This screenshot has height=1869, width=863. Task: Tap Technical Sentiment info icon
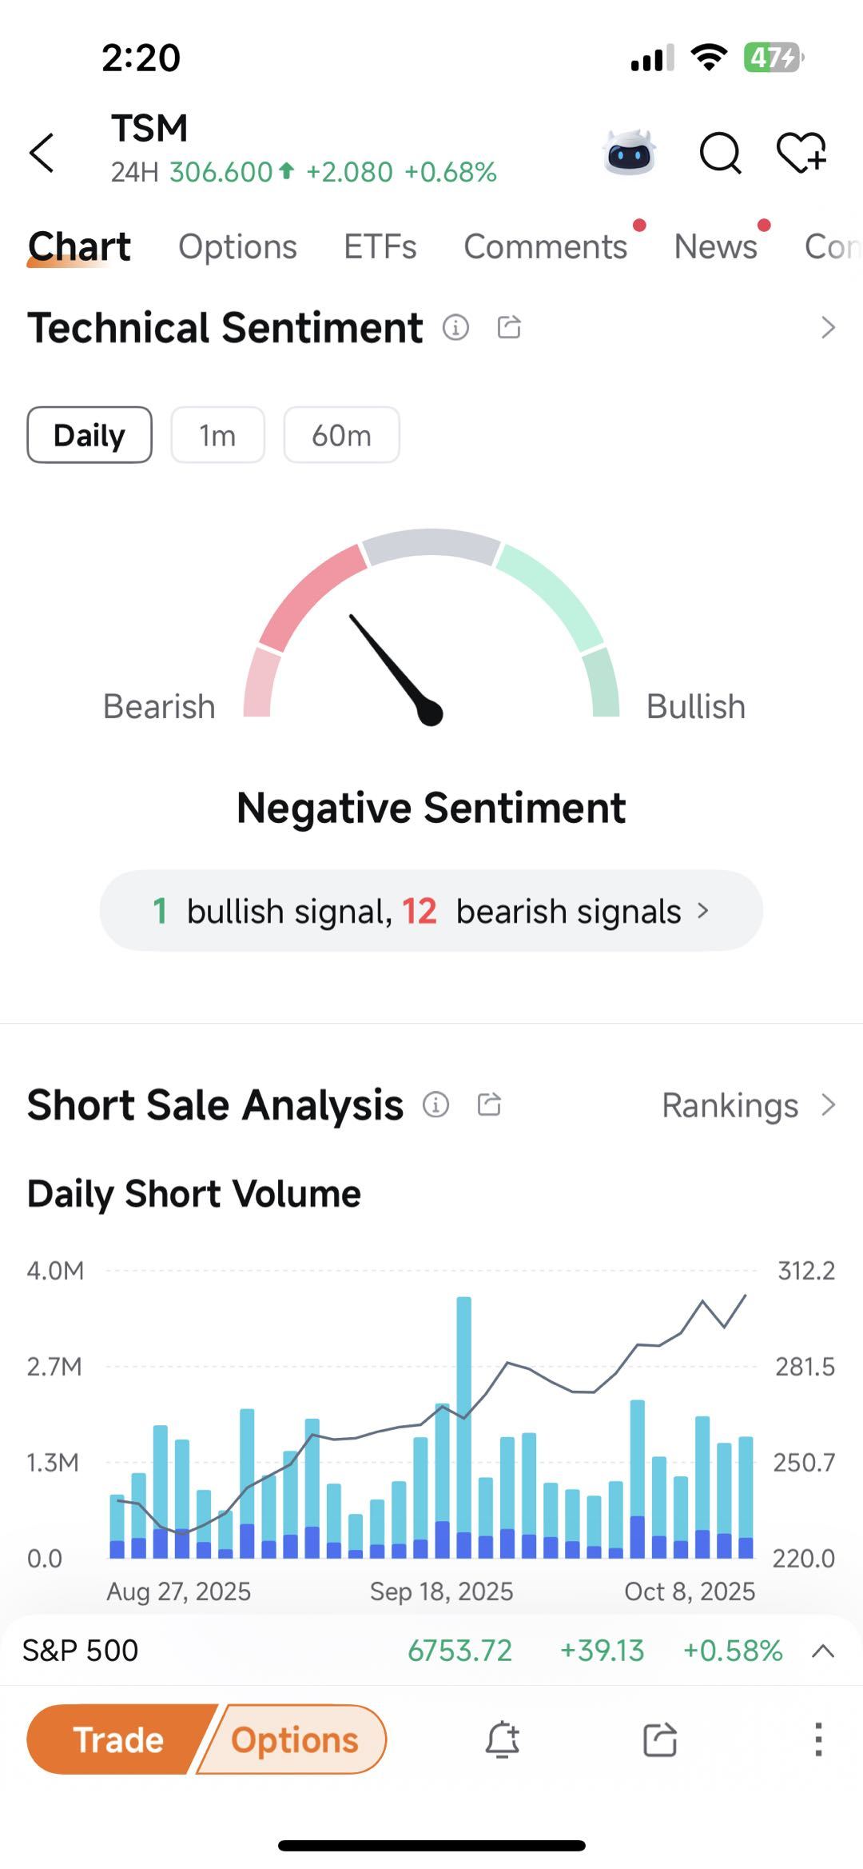(x=455, y=327)
